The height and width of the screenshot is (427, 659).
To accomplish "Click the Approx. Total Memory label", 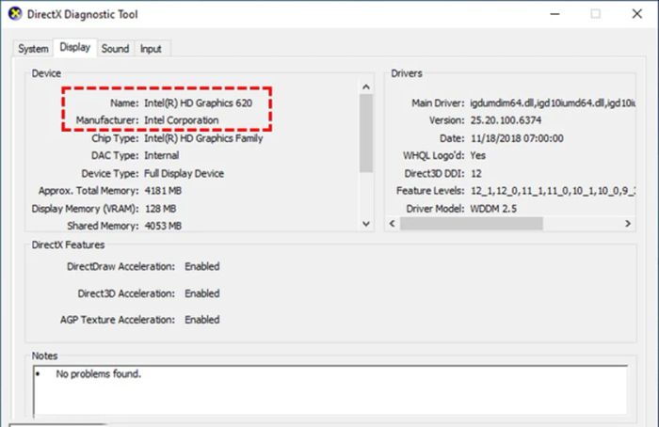I will tap(88, 191).
